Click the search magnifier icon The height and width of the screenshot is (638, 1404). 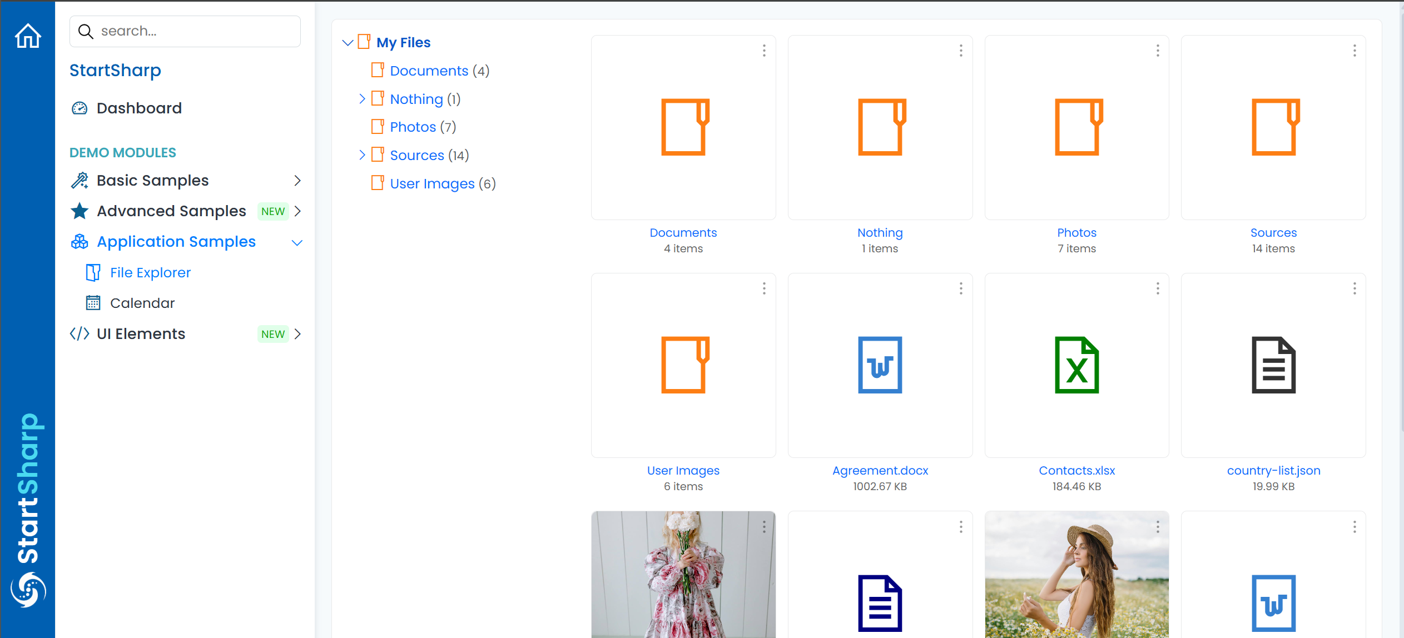(86, 31)
